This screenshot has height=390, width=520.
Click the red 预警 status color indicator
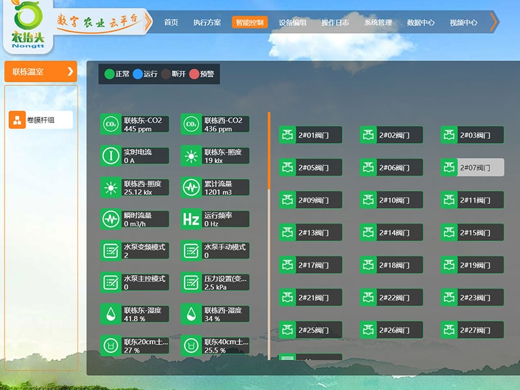click(x=194, y=74)
